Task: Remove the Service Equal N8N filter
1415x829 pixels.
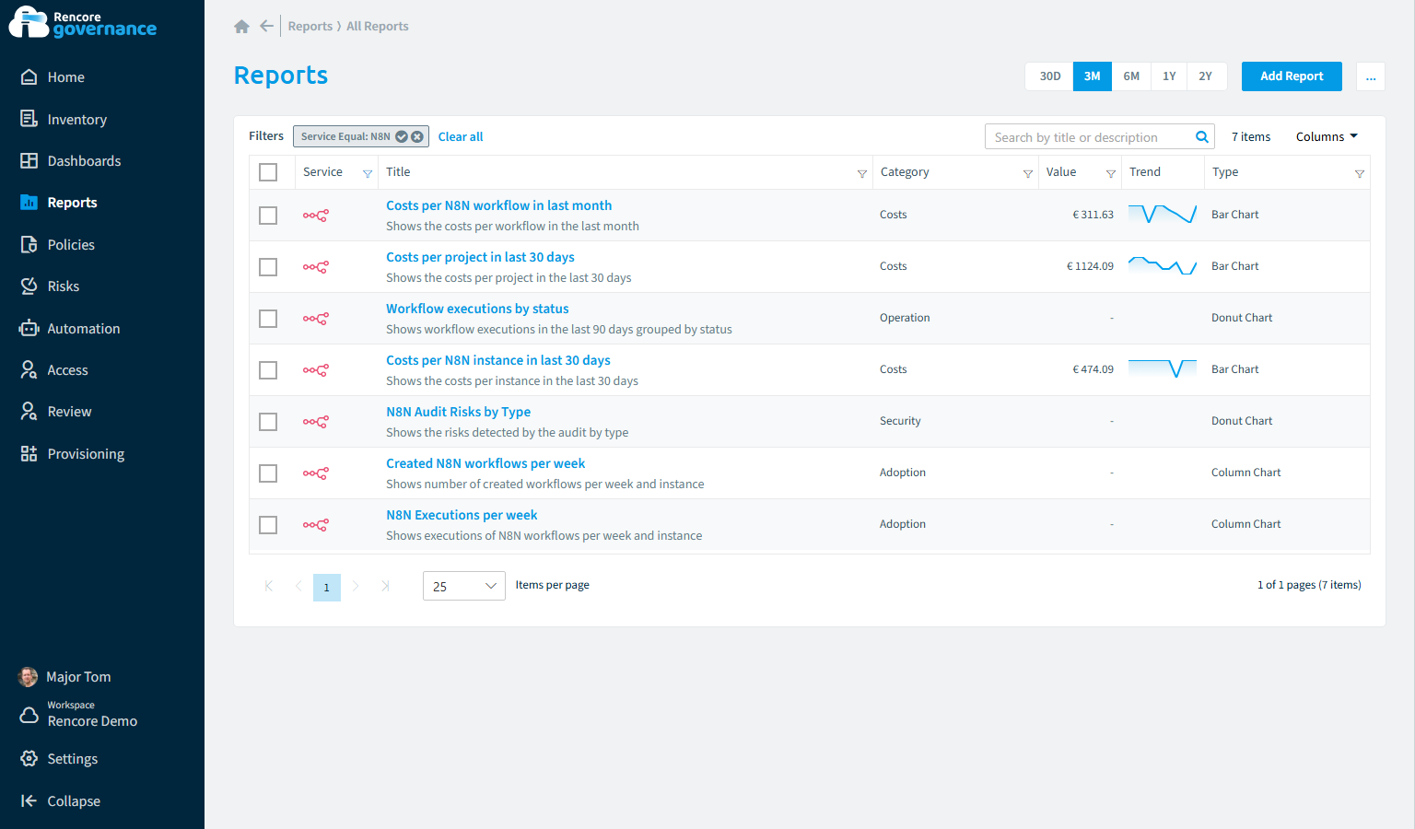Action: (x=417, y=136)
